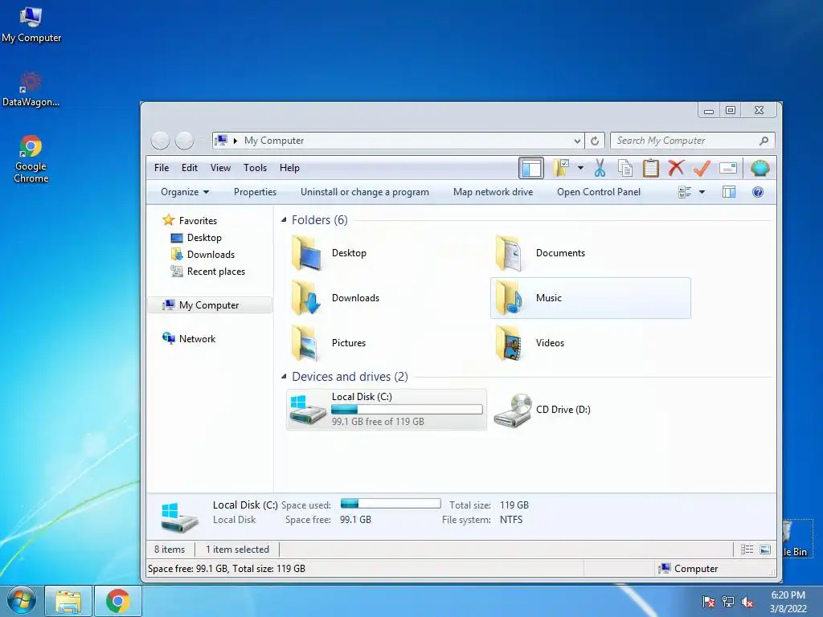This screenshot has height=617, width=823.
Task: Select the Videos folder icon
Action: click(509, 342)
